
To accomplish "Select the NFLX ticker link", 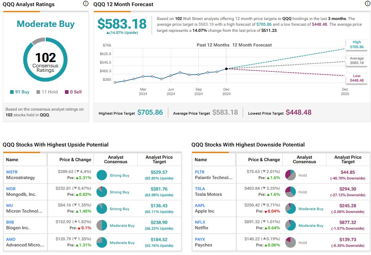I will (x=200, y=222).
